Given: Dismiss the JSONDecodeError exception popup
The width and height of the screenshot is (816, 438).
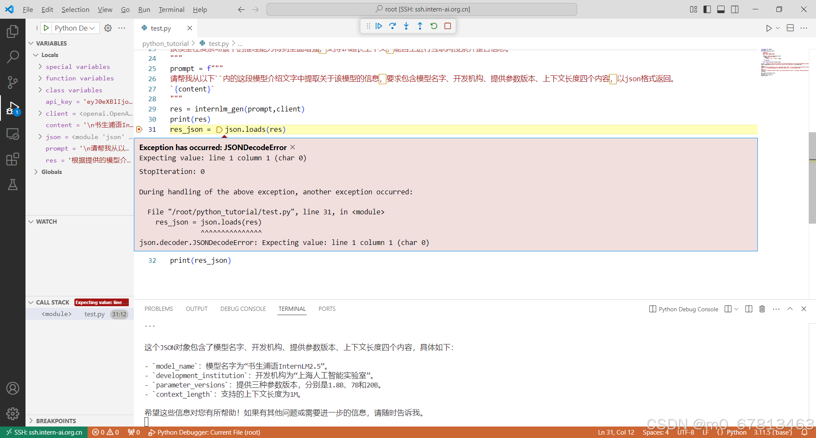Looking at the screenshot, I should click(292, 147).
